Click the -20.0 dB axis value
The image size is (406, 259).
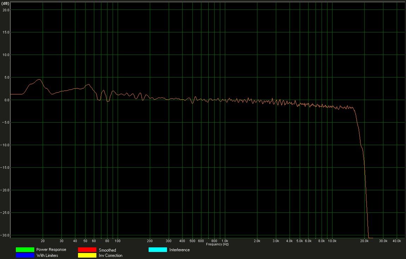pos(5,190)
